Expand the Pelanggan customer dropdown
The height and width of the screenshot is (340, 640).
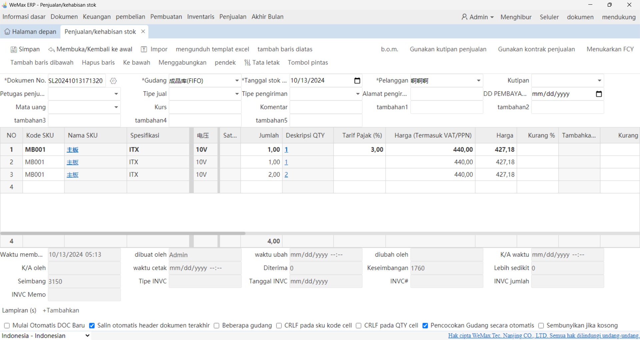(x=478, y=81)
